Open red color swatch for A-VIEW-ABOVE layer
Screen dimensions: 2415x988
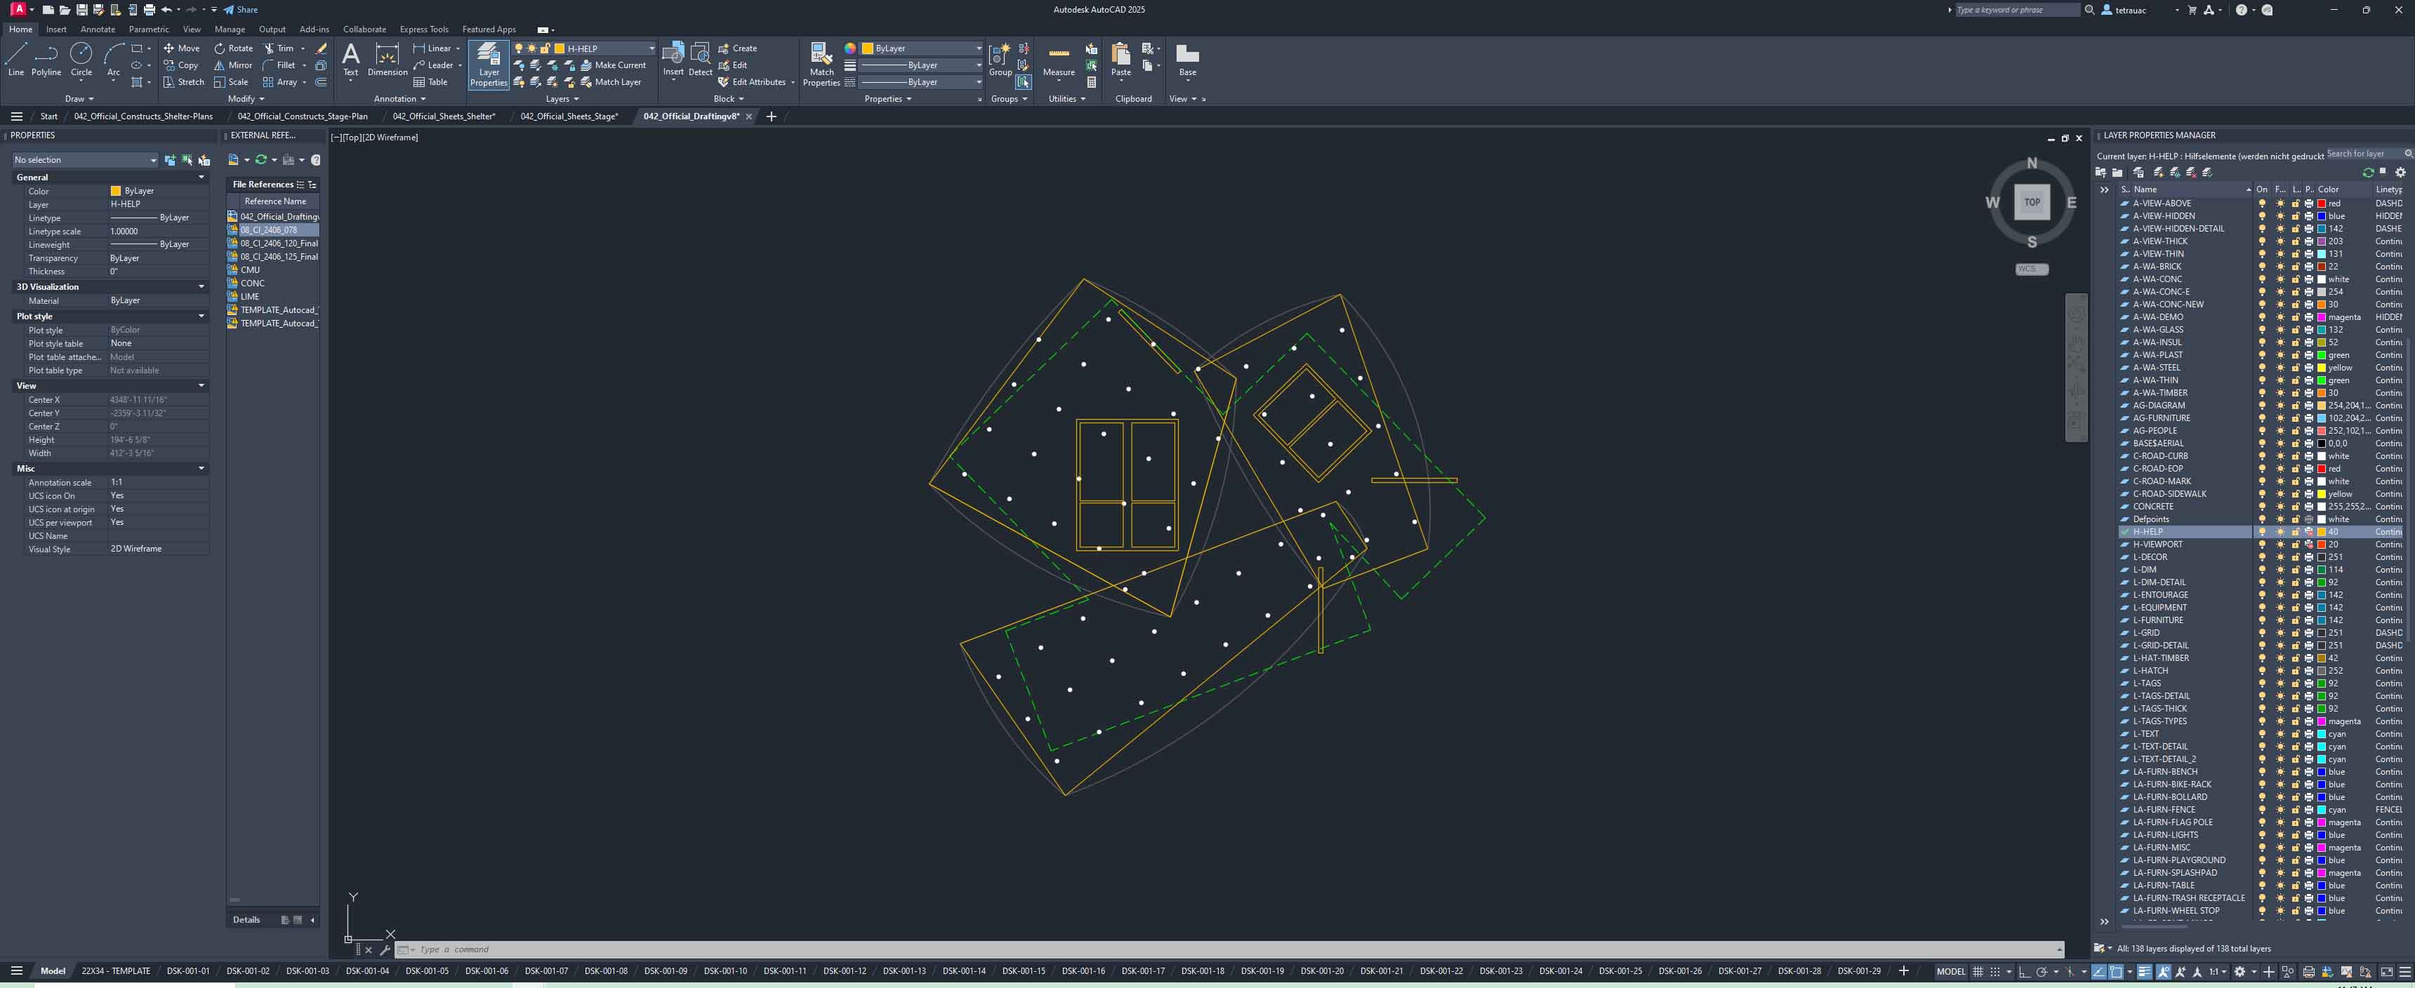(x=2321, y=203)
